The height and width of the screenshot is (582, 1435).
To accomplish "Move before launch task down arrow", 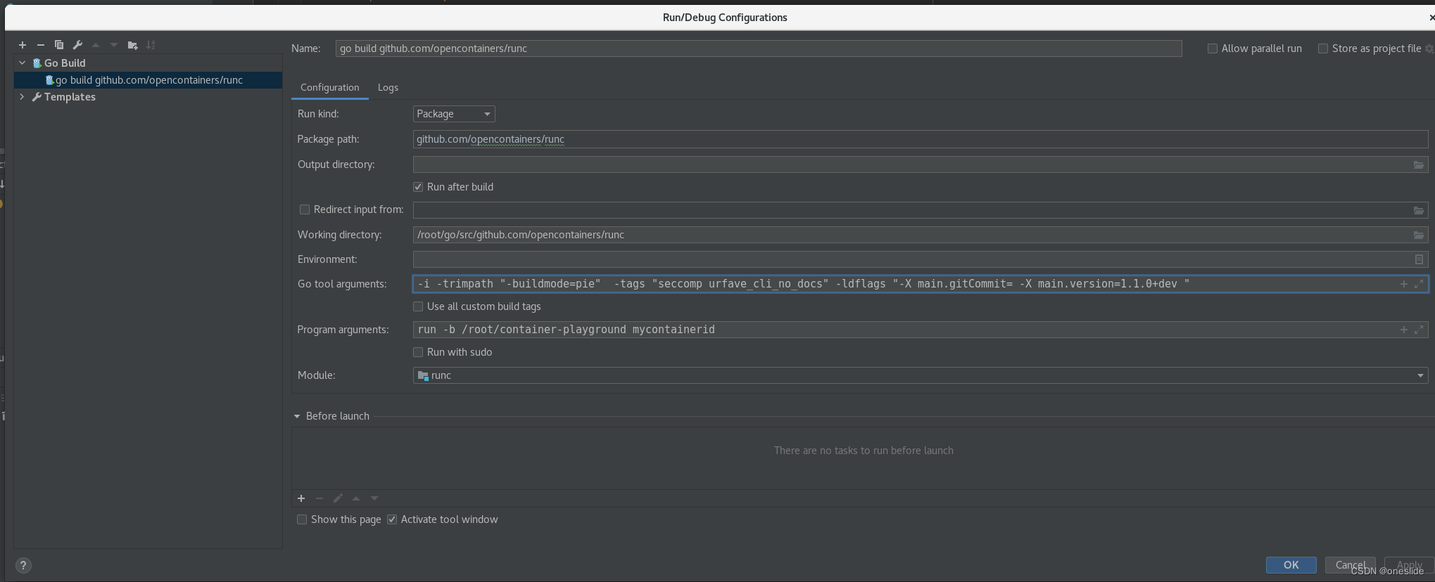I will coord(374,498).
